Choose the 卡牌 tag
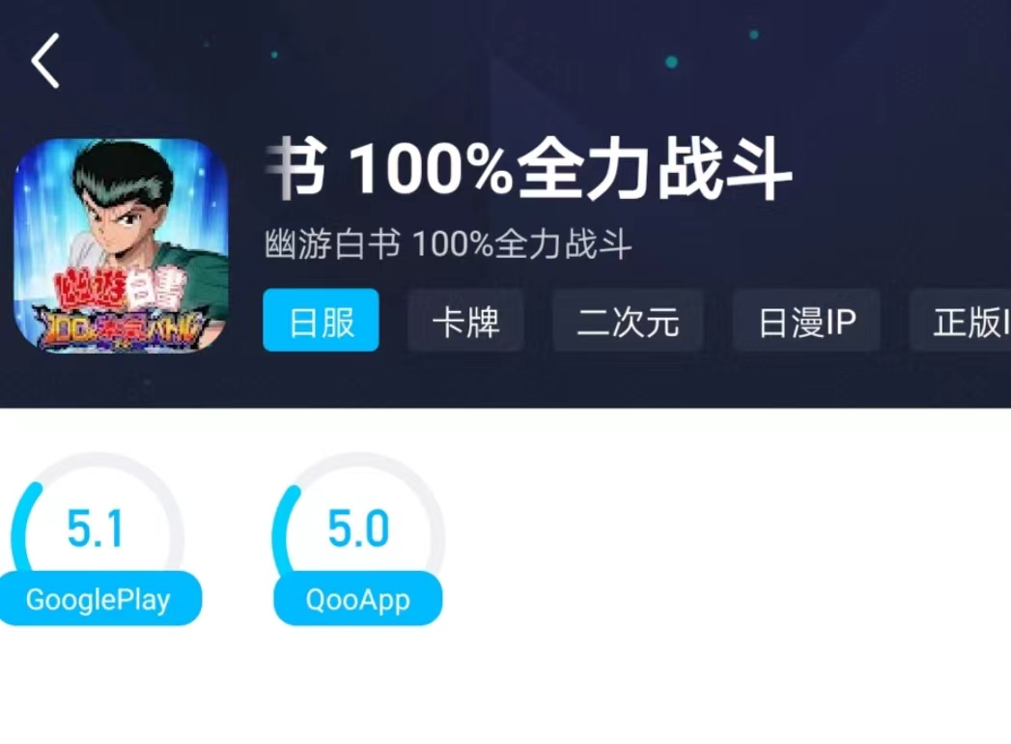Image resolution: width=1011 pixels, height=744 pixels. [465, 321]
